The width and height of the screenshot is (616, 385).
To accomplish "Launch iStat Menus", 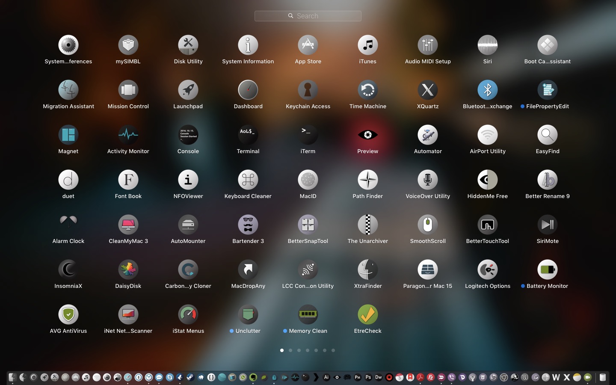I will [x=188, y=314].
